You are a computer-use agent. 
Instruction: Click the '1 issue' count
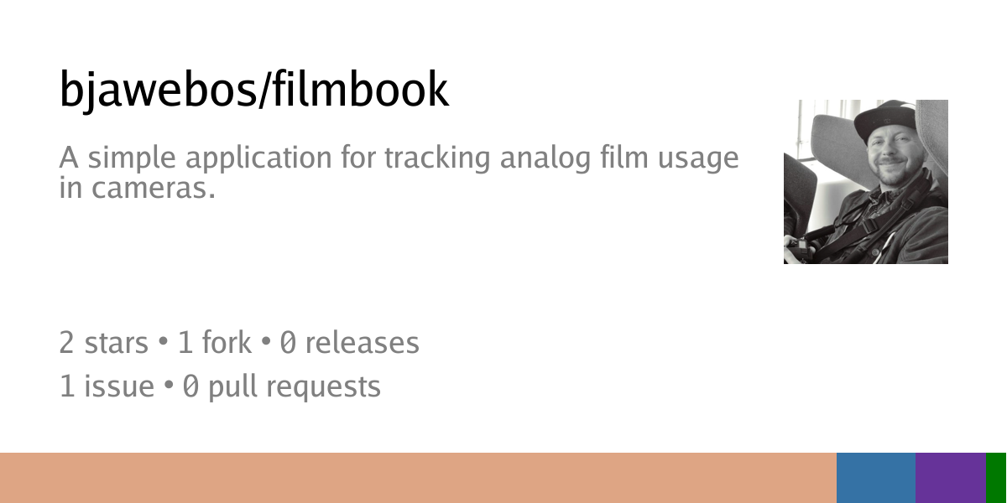[x=107, y=386]
